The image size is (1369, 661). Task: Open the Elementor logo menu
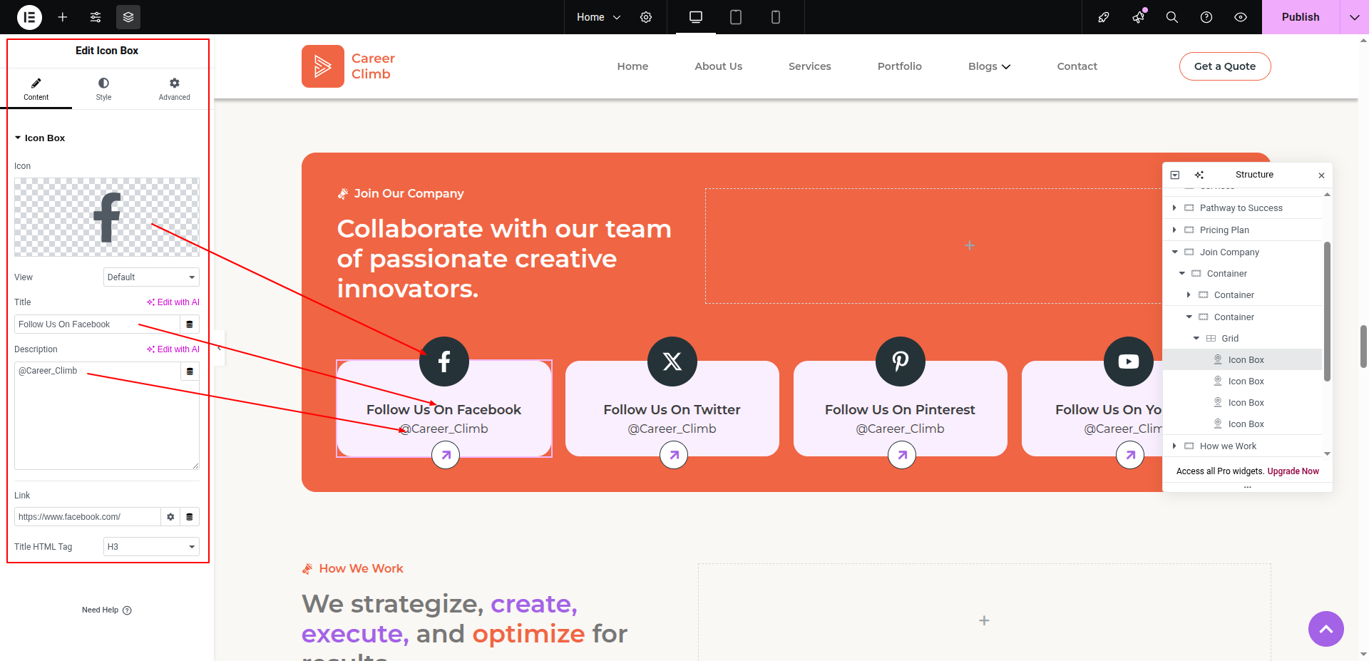point(29,17)
